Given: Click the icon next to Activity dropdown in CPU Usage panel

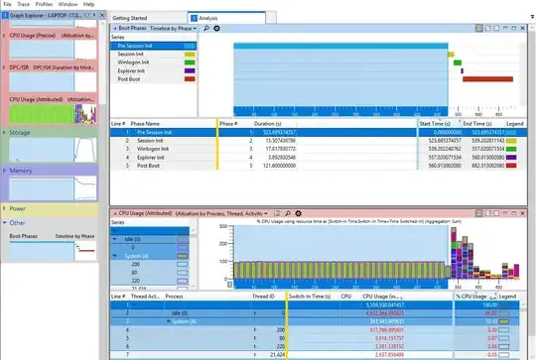Looking at the screenshot, I should 277,213.
